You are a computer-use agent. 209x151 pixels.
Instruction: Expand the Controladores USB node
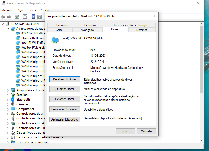pyautogui.click(x=8, y=128)
